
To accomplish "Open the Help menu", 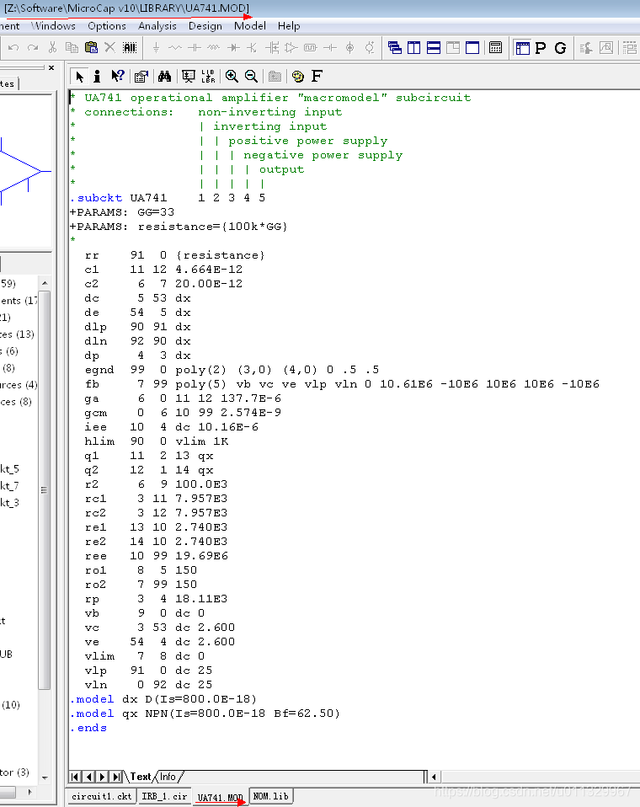I will click(x=289, y=26).
